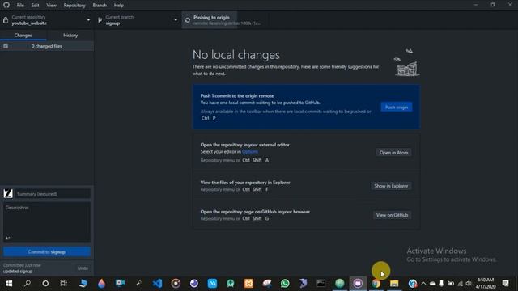
Task: Open the Edit menu
Action: (35, 6)
